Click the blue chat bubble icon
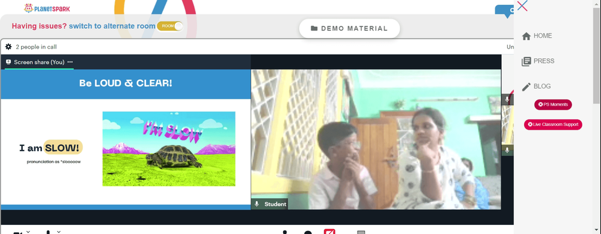601x234 pixels. pyautogui.click(x=504, y=11)
